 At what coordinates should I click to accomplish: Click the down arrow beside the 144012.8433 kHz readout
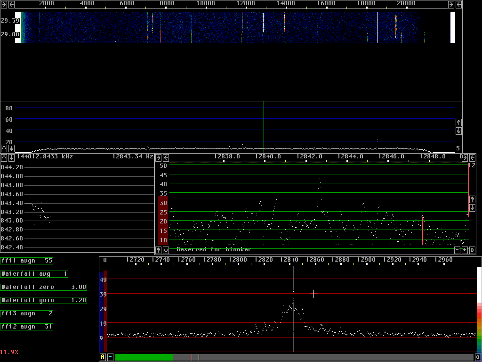click(11, 157)
